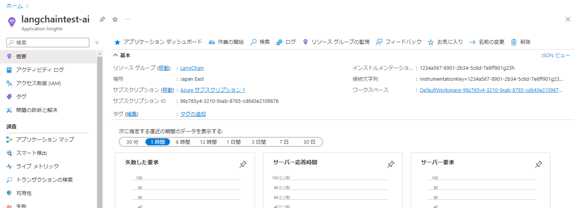Open フィードバック in toolbar
The height and width of the screenshot is (208, 579).
click(399, 42)
